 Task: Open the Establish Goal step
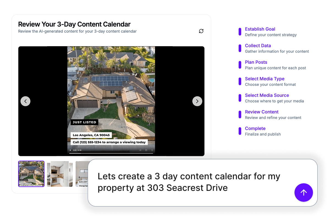coord(260,29)
